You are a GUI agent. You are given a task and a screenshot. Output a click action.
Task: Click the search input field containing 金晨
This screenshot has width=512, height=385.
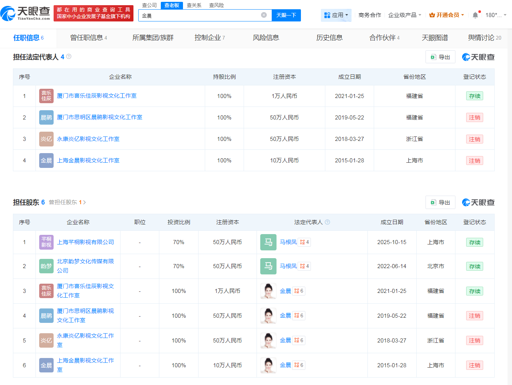coord(200,16)
